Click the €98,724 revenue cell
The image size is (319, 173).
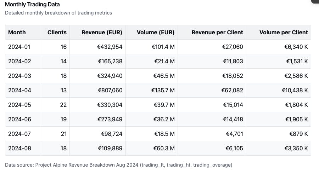click(111, 134)
